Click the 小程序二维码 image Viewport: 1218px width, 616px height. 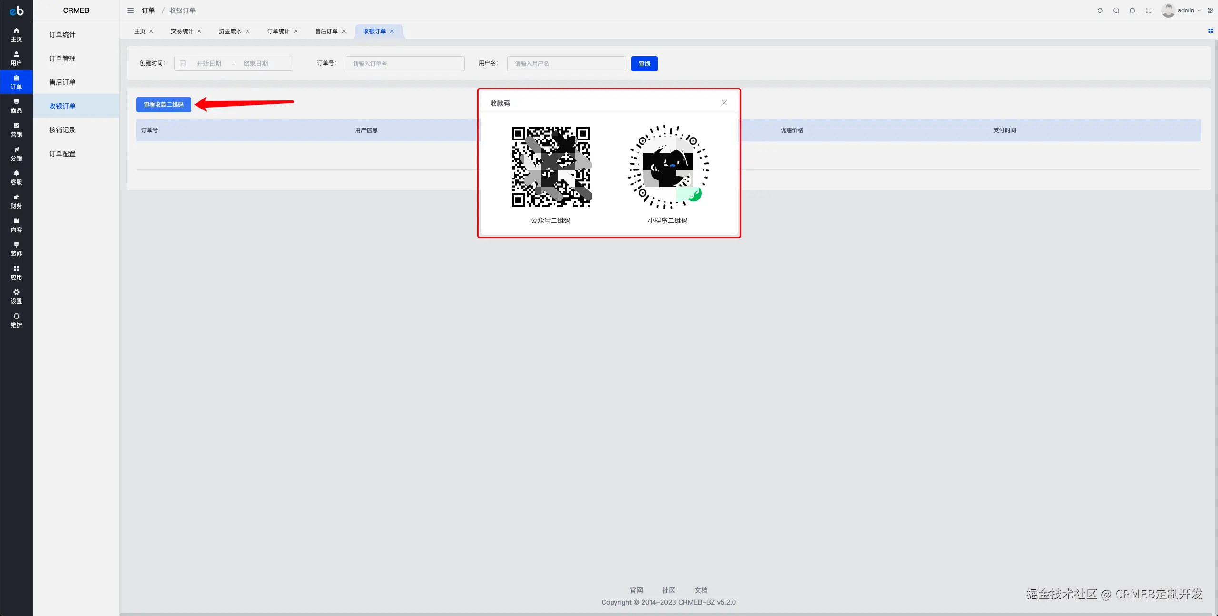[x=667, y=167]
